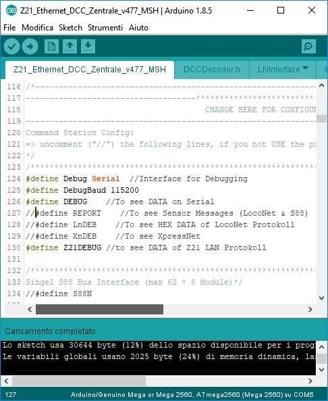Click the '//#define REPORT' line
328x401 pixels.
point(167,213)
